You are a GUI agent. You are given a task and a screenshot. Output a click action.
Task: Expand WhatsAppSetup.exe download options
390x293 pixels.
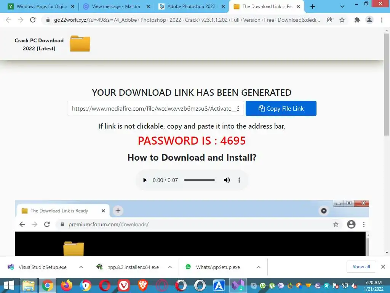(x=259, y=267)
